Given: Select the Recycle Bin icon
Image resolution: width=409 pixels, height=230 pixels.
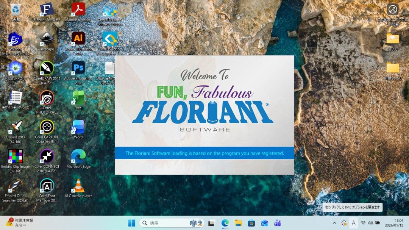Looking at the screenshot, I should (16, 10).
